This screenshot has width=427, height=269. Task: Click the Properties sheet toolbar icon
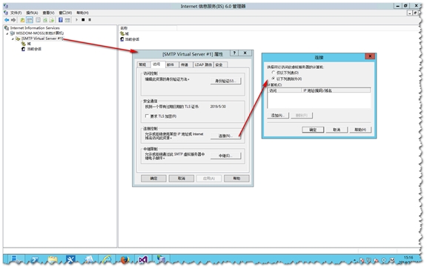[38, 20]
